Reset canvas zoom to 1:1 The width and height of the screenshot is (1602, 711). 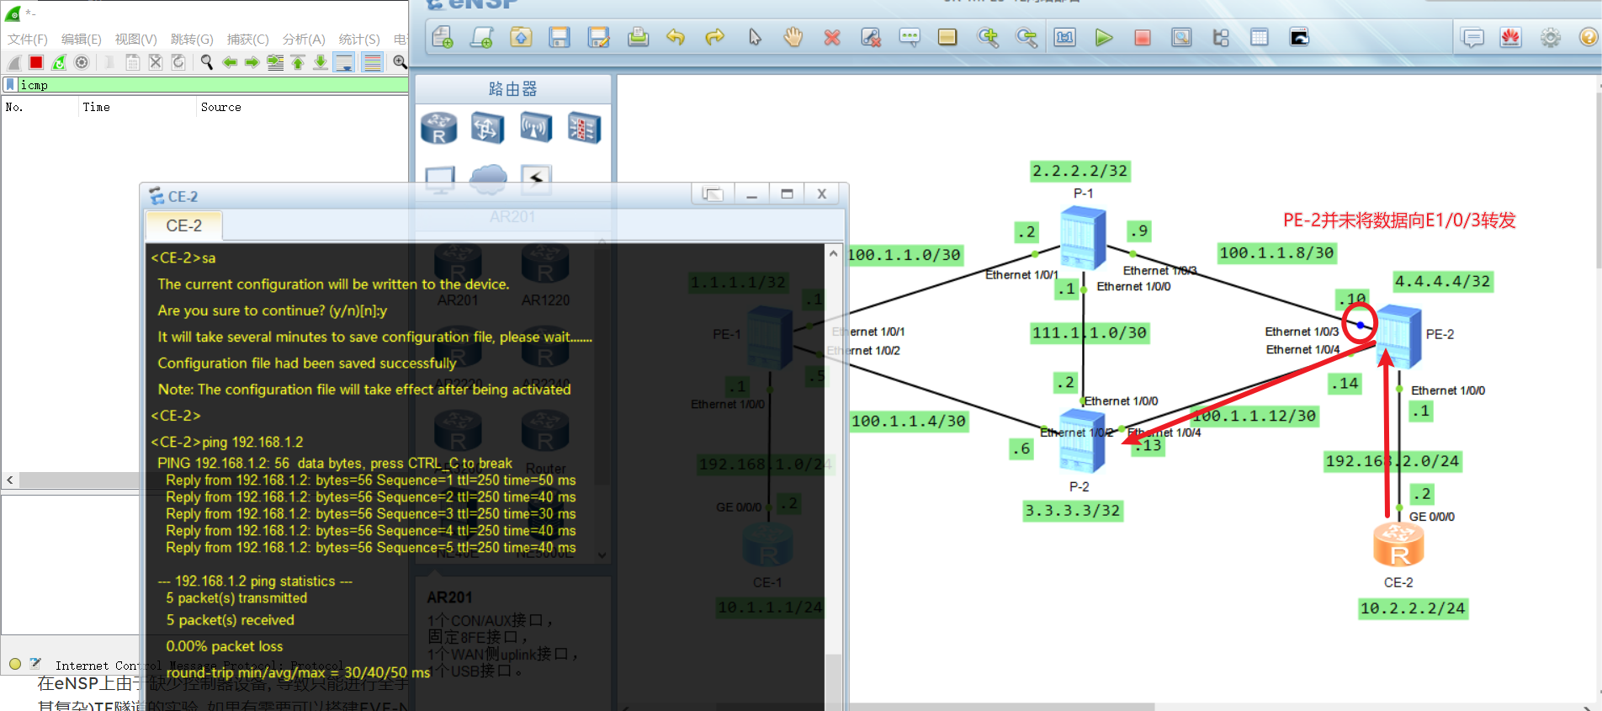click(1065, 37)
